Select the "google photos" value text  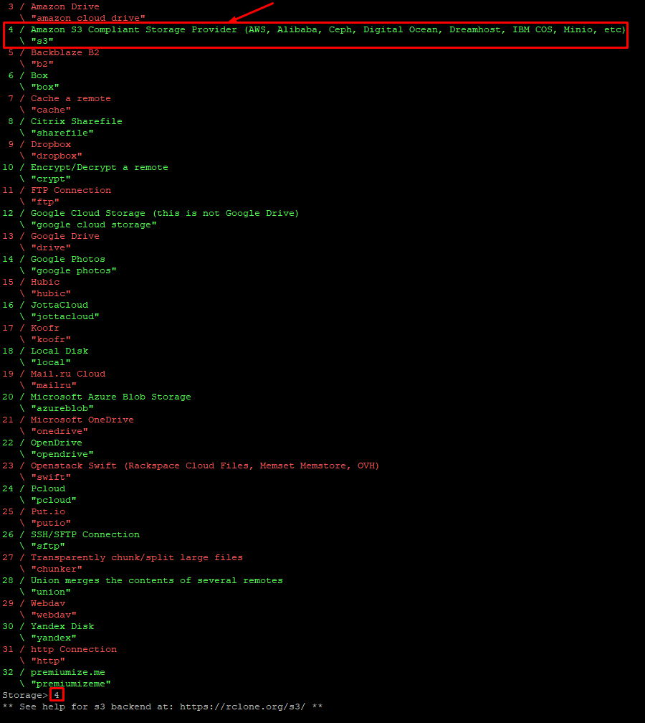74,270
